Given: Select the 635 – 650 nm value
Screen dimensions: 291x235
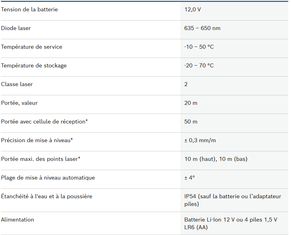Looking at the screenshot, I should 202,28.
